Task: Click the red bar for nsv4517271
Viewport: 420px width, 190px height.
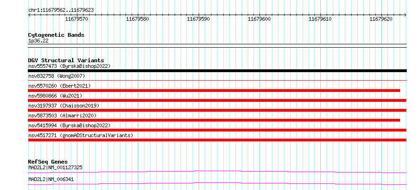Action: click(217, 140)
